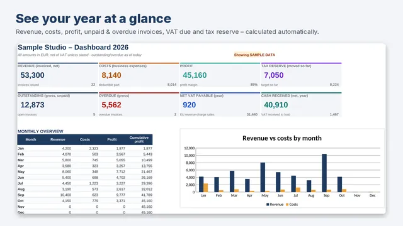This screenshot has height=226, width=403.
Task: Select the Jan costs cell 2,323
Action: (94, 148)
